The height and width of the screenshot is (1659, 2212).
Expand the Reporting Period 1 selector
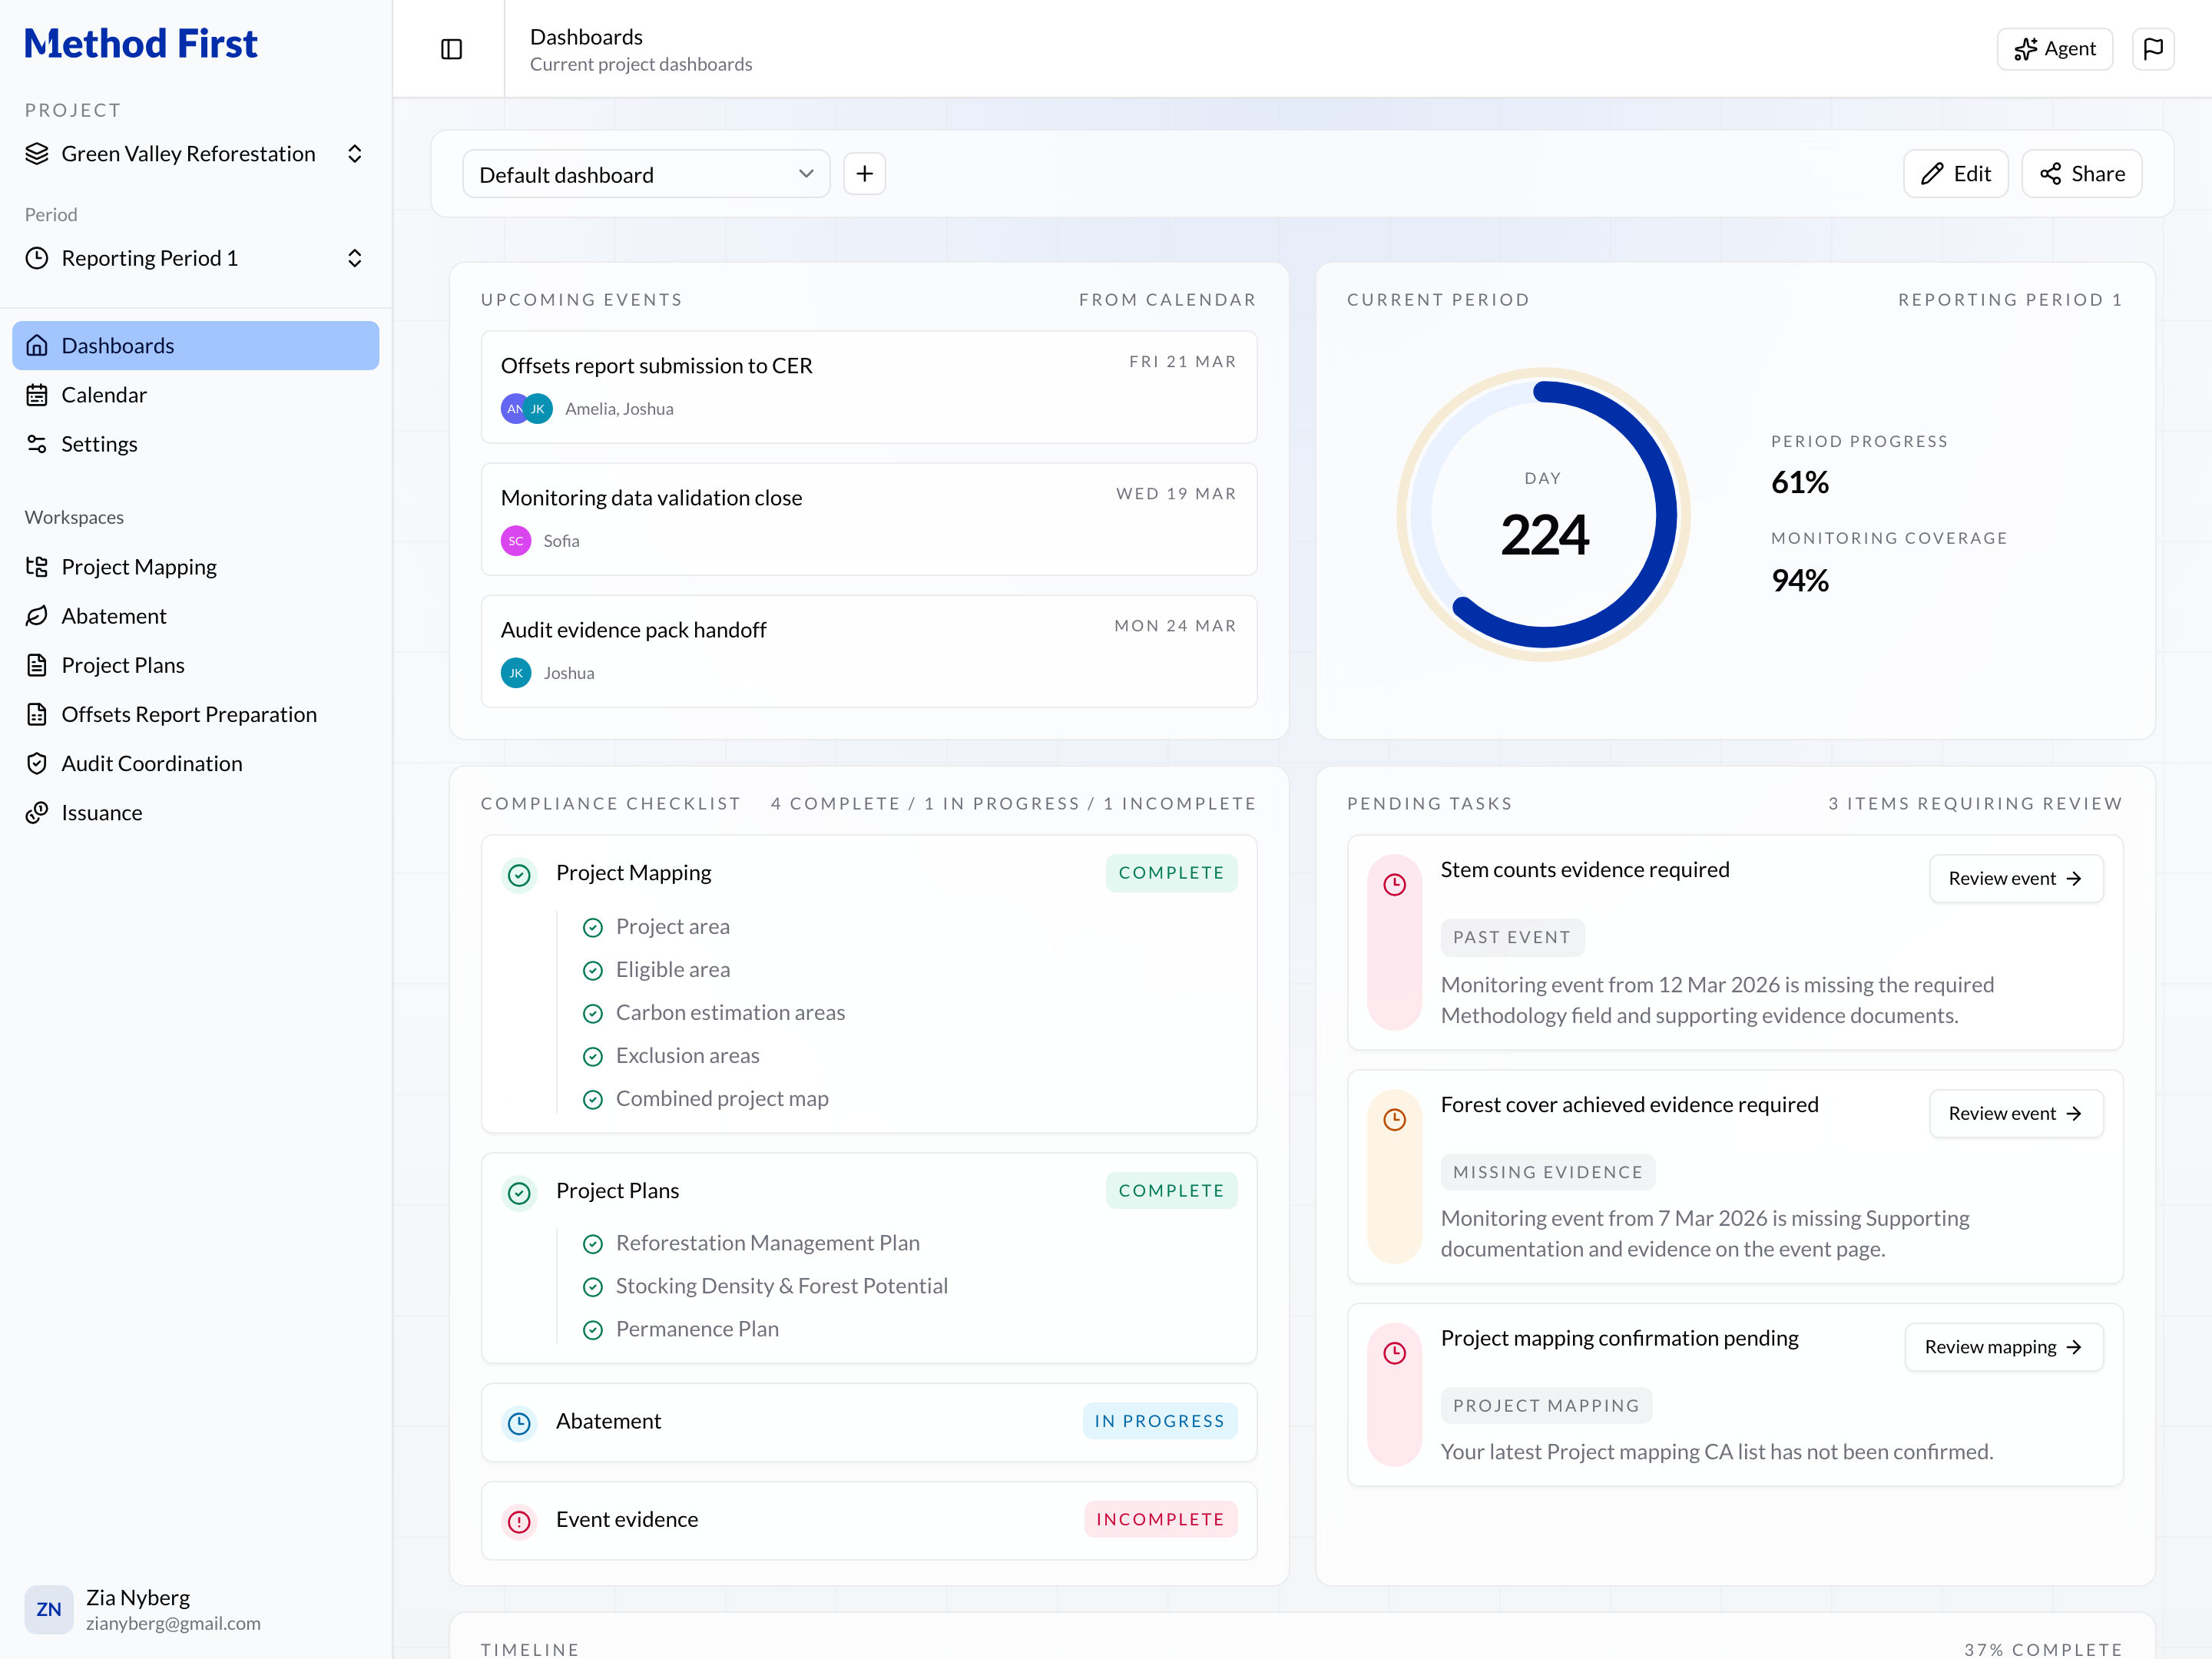194,258
